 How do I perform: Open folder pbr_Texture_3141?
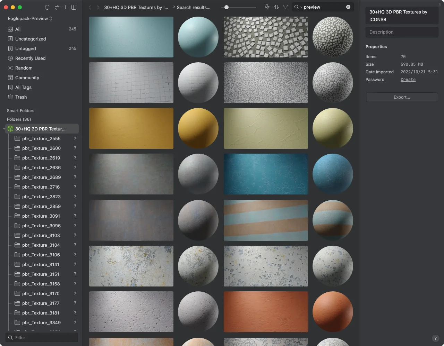click(x=42, y=264)
